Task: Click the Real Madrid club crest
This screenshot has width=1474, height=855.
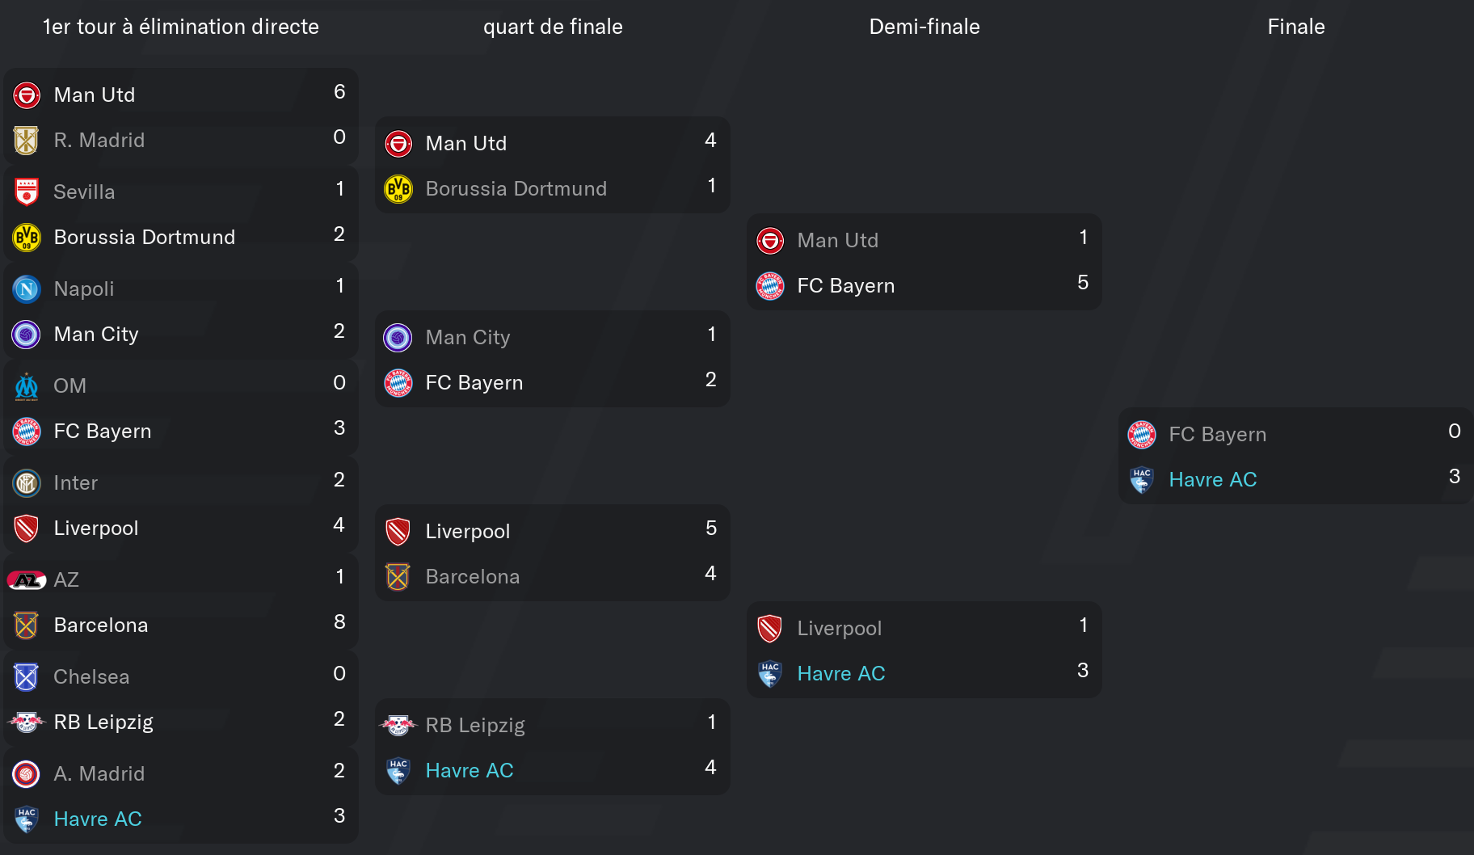Action: [27, 141]
